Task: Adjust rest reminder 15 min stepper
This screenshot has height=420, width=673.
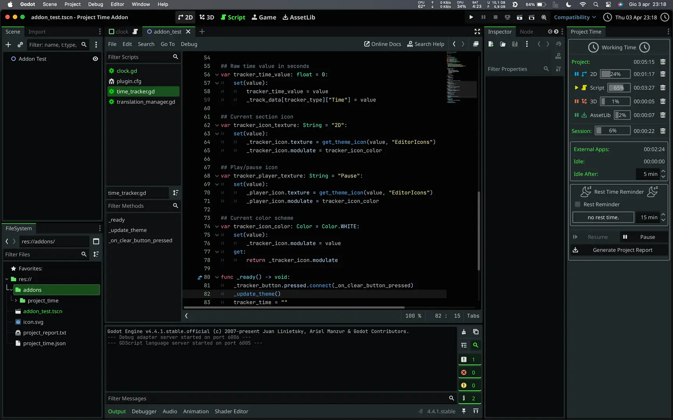Action: click(663, 217)
